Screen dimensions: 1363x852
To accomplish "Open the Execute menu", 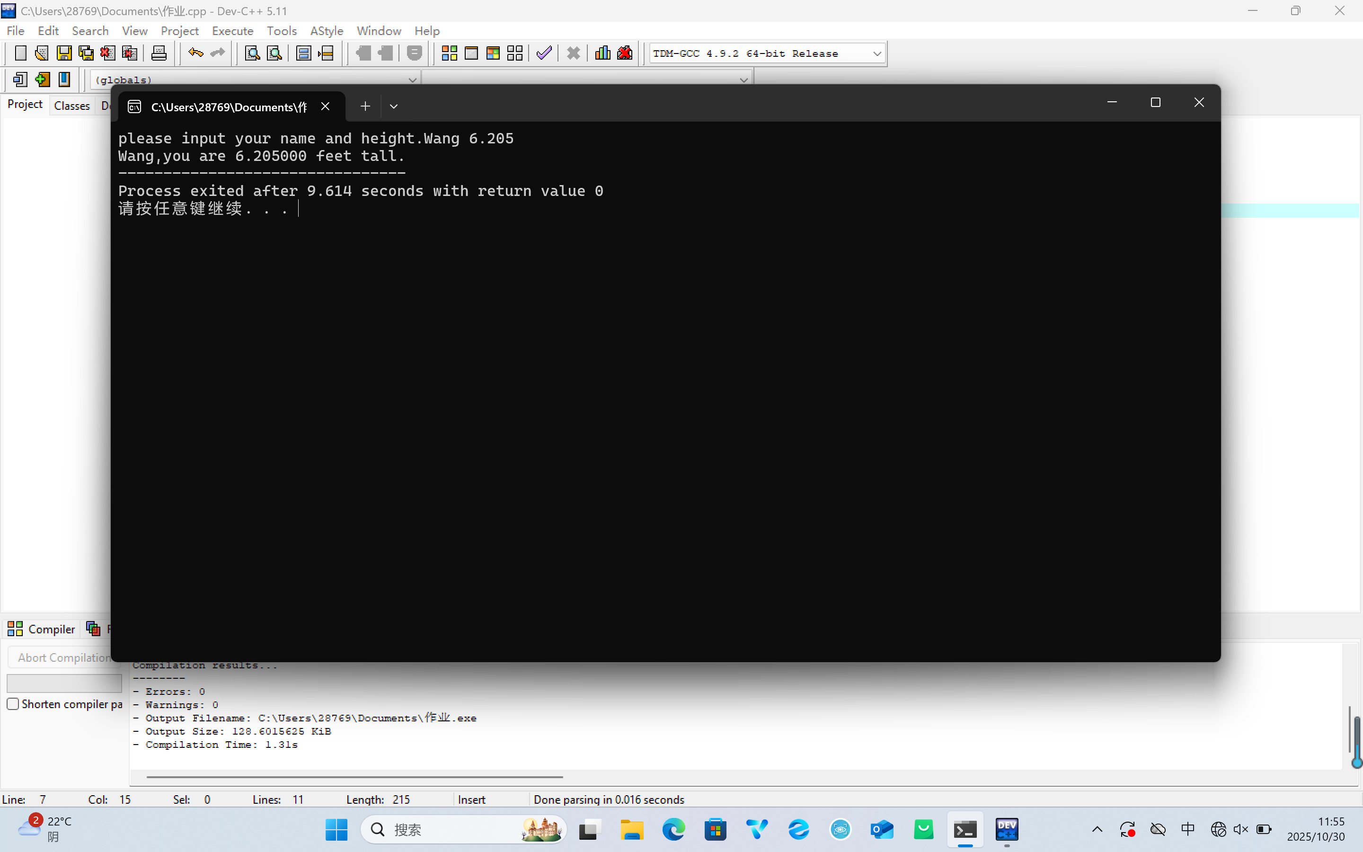I will 232,30.
